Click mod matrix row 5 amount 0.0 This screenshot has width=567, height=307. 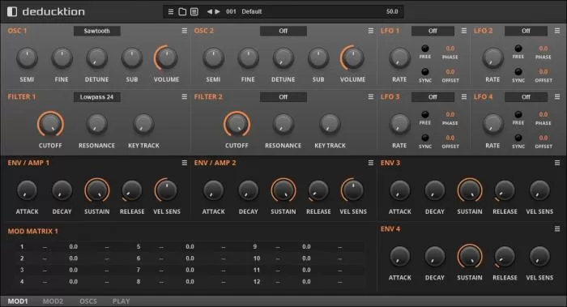coord(190,246)
